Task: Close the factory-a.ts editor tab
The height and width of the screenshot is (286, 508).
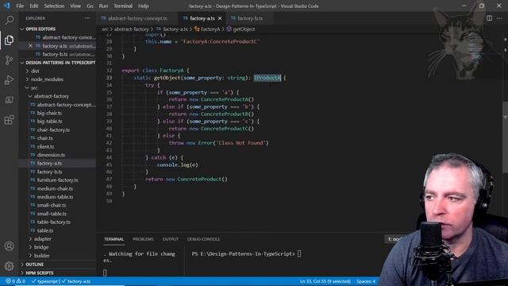Action: (x=220, y=18)
